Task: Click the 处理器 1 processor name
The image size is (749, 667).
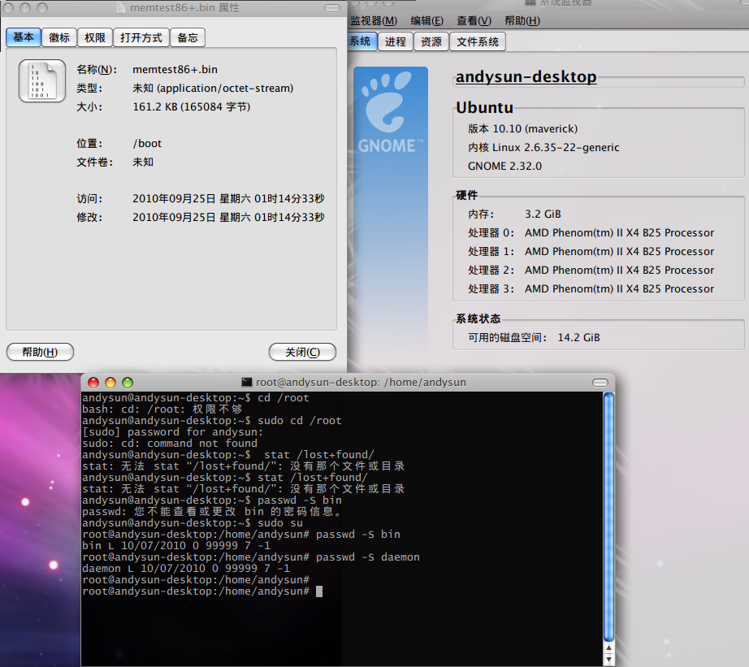Action: click(619, 251)
